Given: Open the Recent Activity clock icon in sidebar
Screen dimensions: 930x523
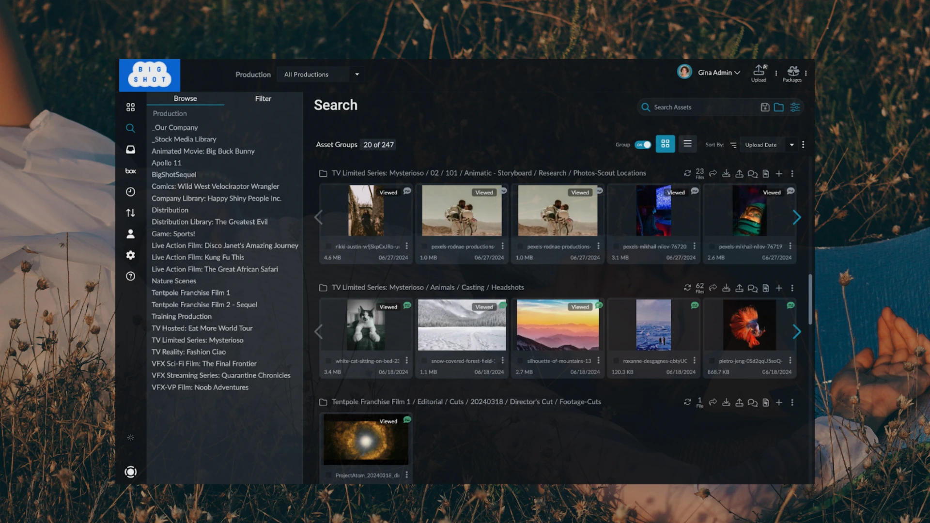Looking at the screenshot, I should [x=130, y=192].
